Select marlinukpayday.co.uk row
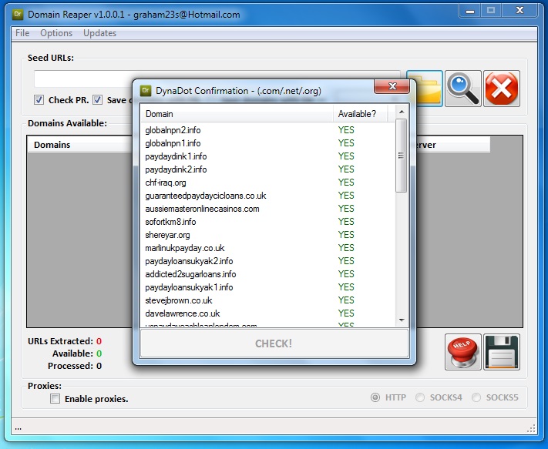The image size is (548, 449). click(x=268, y=248)
